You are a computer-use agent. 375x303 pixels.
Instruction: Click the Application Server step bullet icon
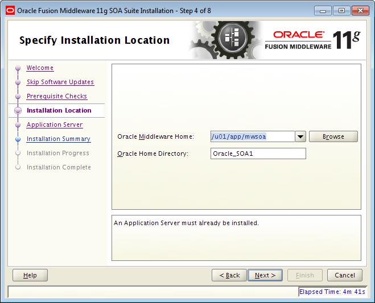[18, 124]
